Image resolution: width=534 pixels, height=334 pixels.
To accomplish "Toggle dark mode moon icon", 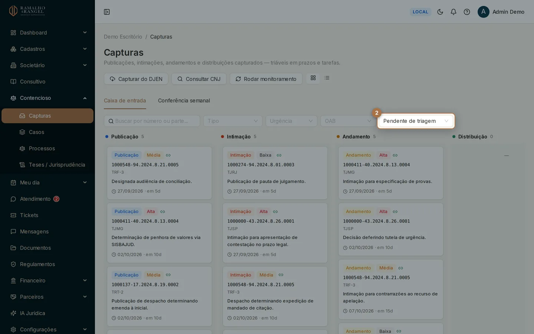I will pyautogui.click(x=440, y=12).
